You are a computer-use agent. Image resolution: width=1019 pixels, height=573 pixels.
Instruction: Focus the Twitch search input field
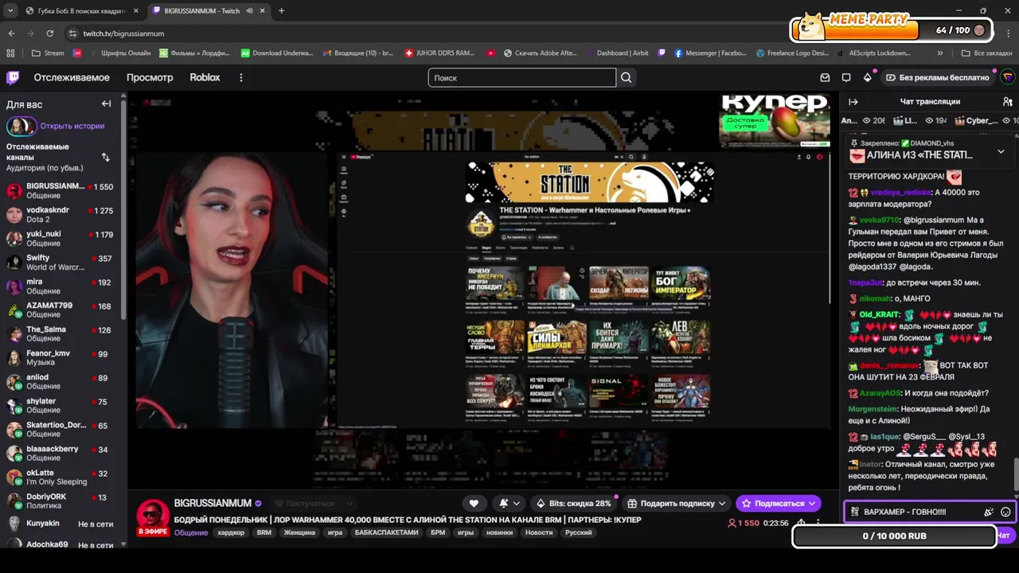(x=522, y=77)
